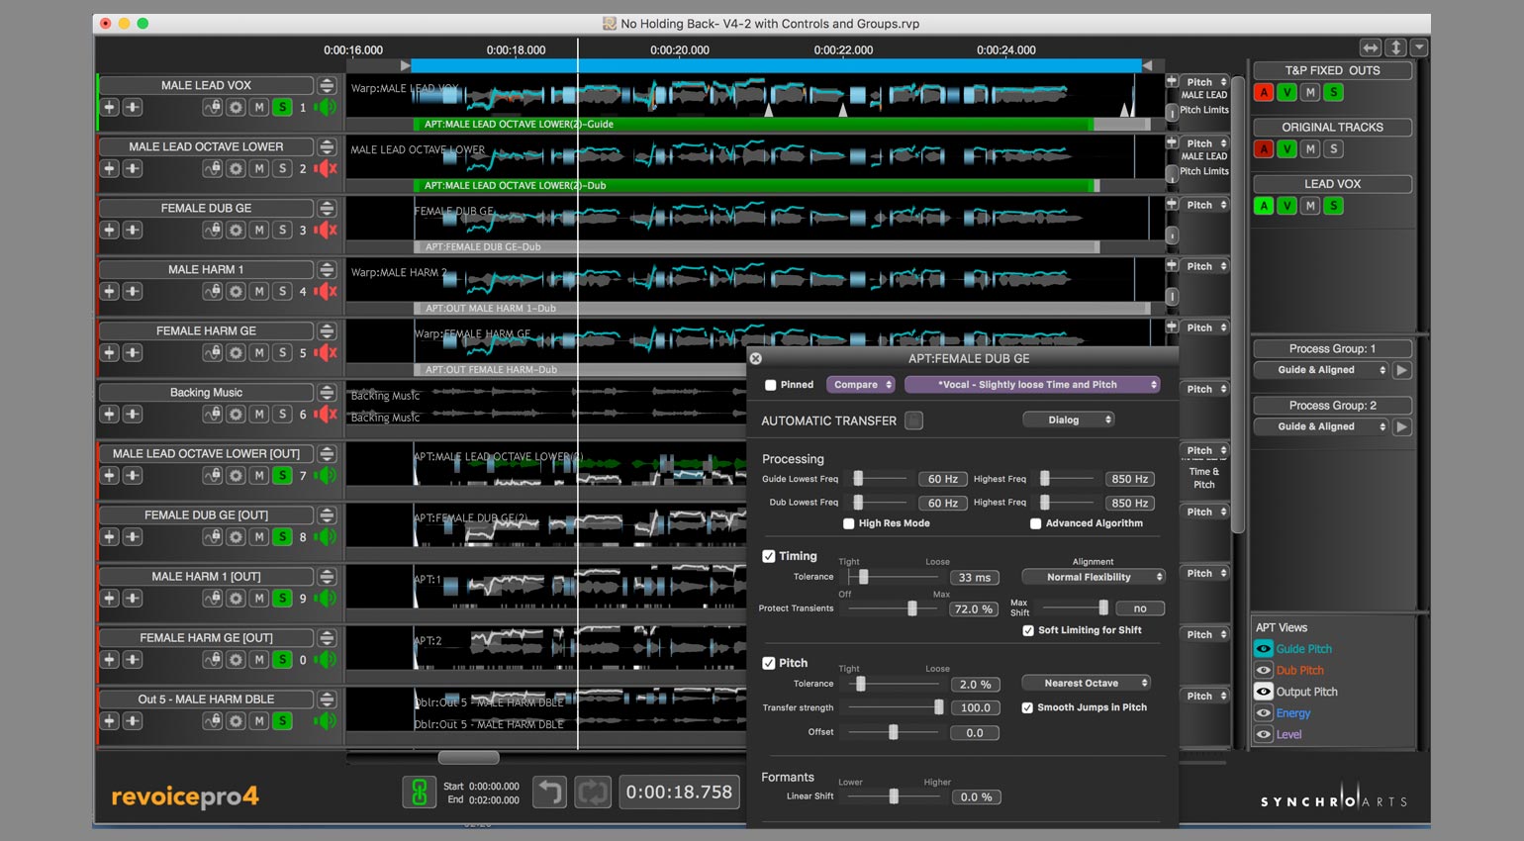Close the APT:FEMALE DUB GE panel
Viewport: 1524px width, 841px height.
[756, 358]
